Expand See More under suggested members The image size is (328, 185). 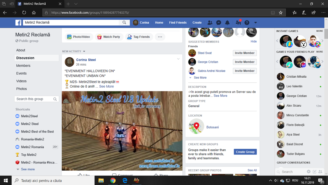click(x=200, y=78)
